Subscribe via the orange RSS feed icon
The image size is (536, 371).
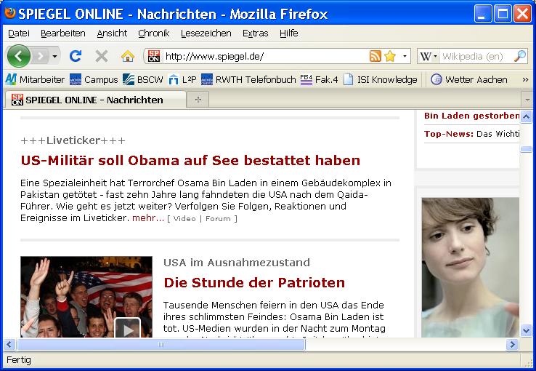pyautogui.click(x=375, y=56)
